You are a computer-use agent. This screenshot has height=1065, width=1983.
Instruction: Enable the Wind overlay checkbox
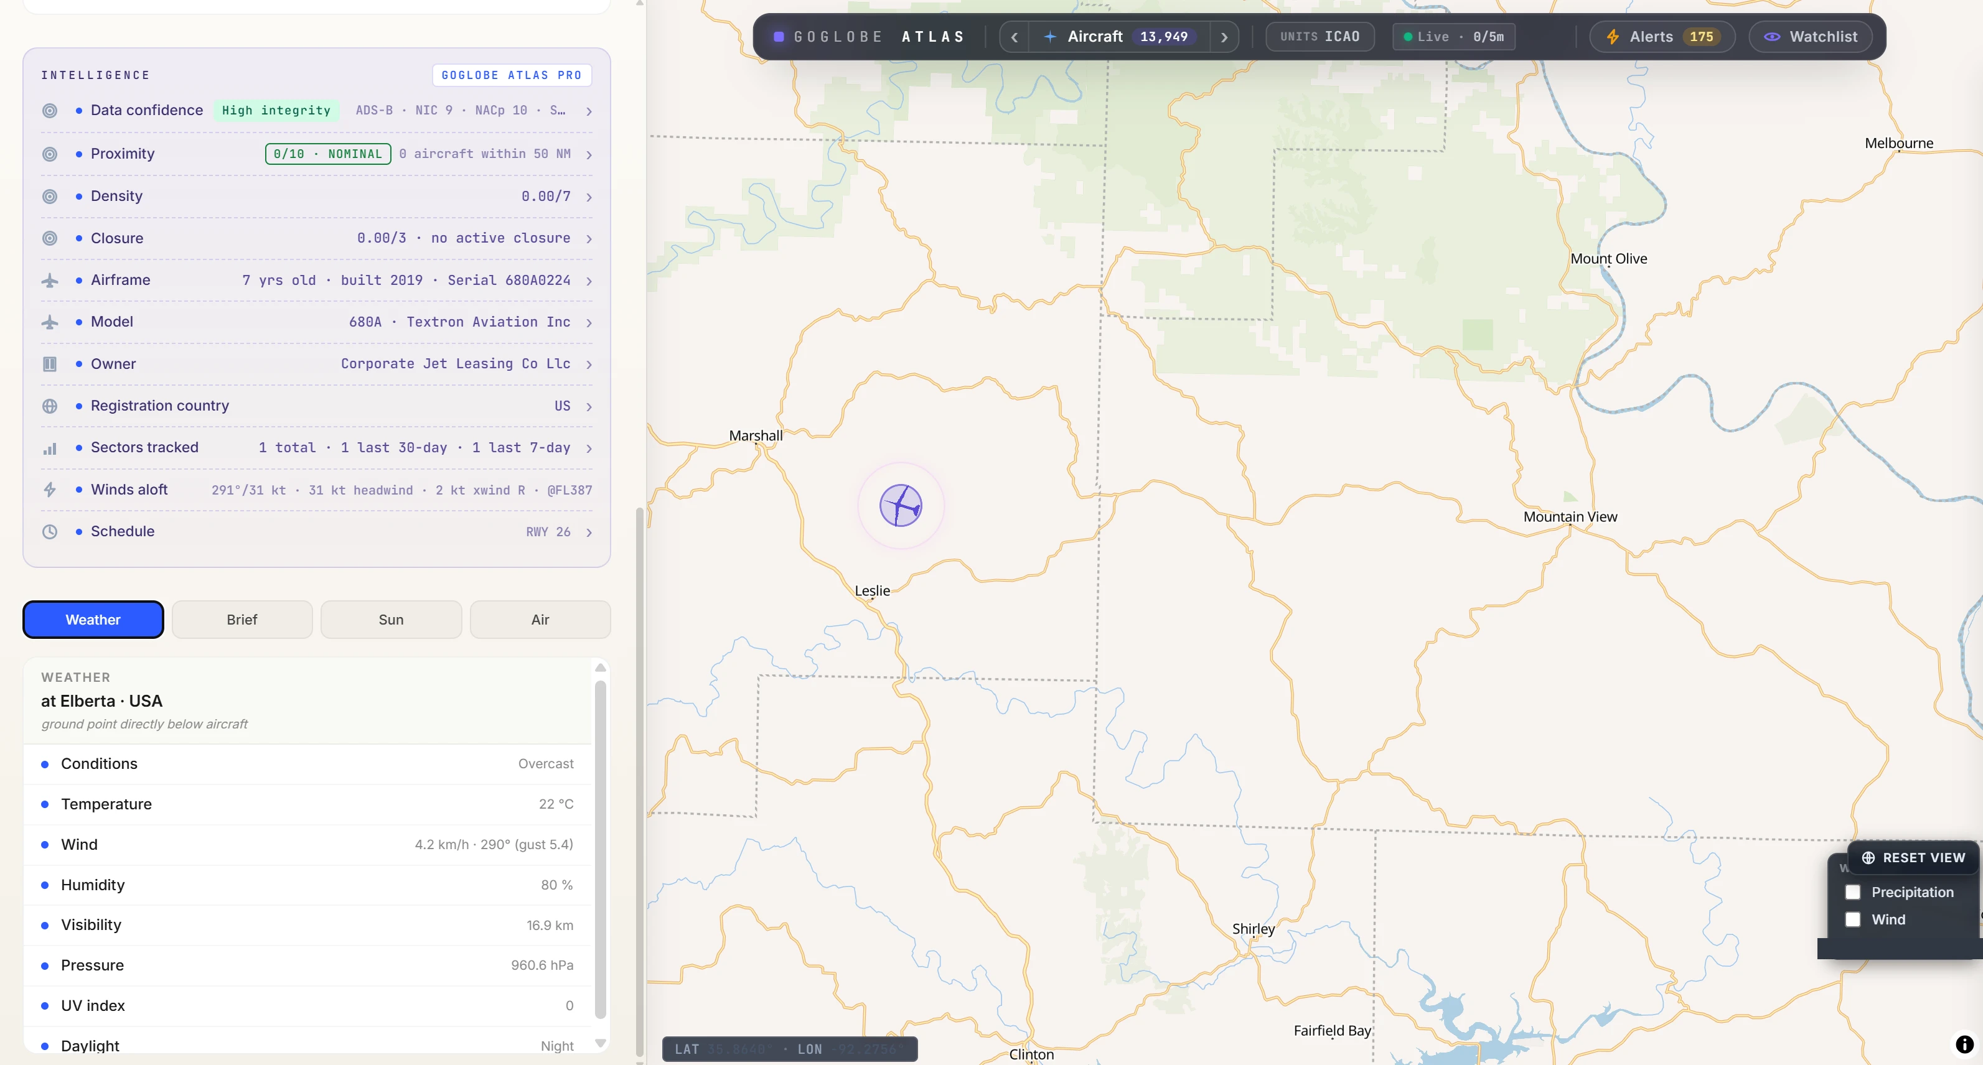[x=1853, y=919]
